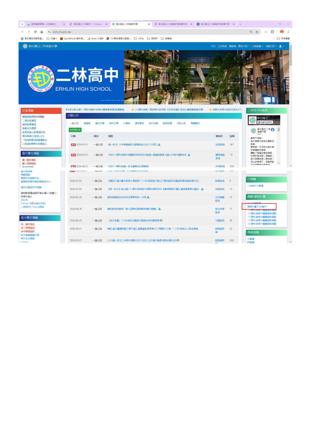Switch to the 國中升學 tab

100,123
